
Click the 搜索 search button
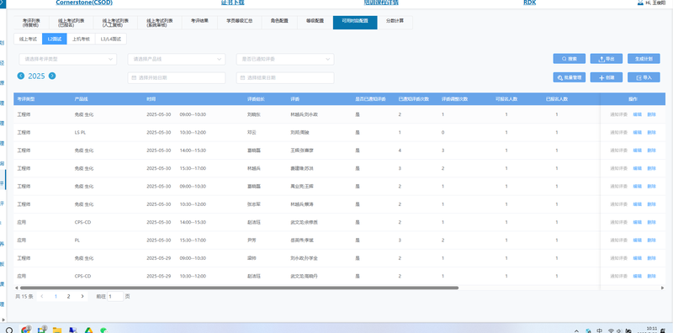[570, 59]
